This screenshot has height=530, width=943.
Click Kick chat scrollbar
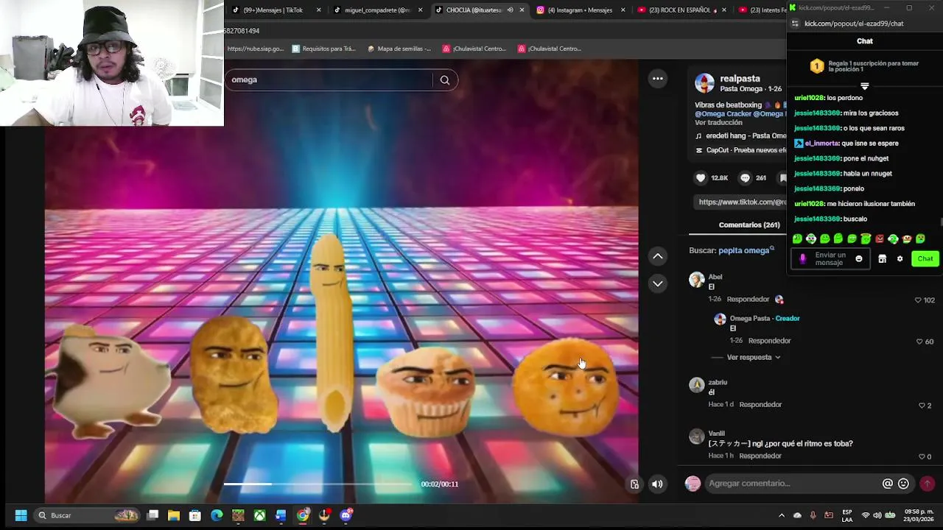[941, 222]
